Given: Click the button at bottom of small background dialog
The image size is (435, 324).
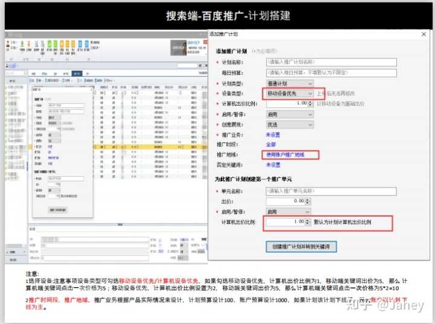Looking at the screenshot, I should point(58,210).
